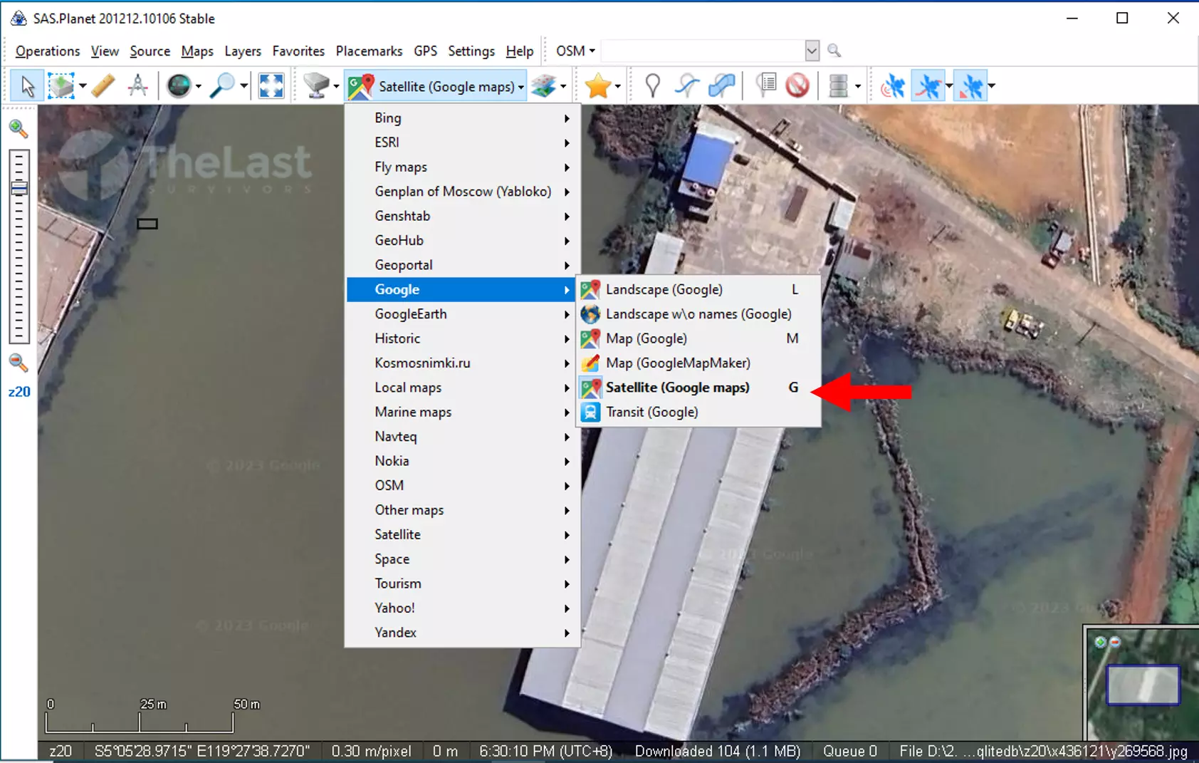Expand the Bing maps submenu
Screen dimensions: 1199x763
(x=463, y=118)
